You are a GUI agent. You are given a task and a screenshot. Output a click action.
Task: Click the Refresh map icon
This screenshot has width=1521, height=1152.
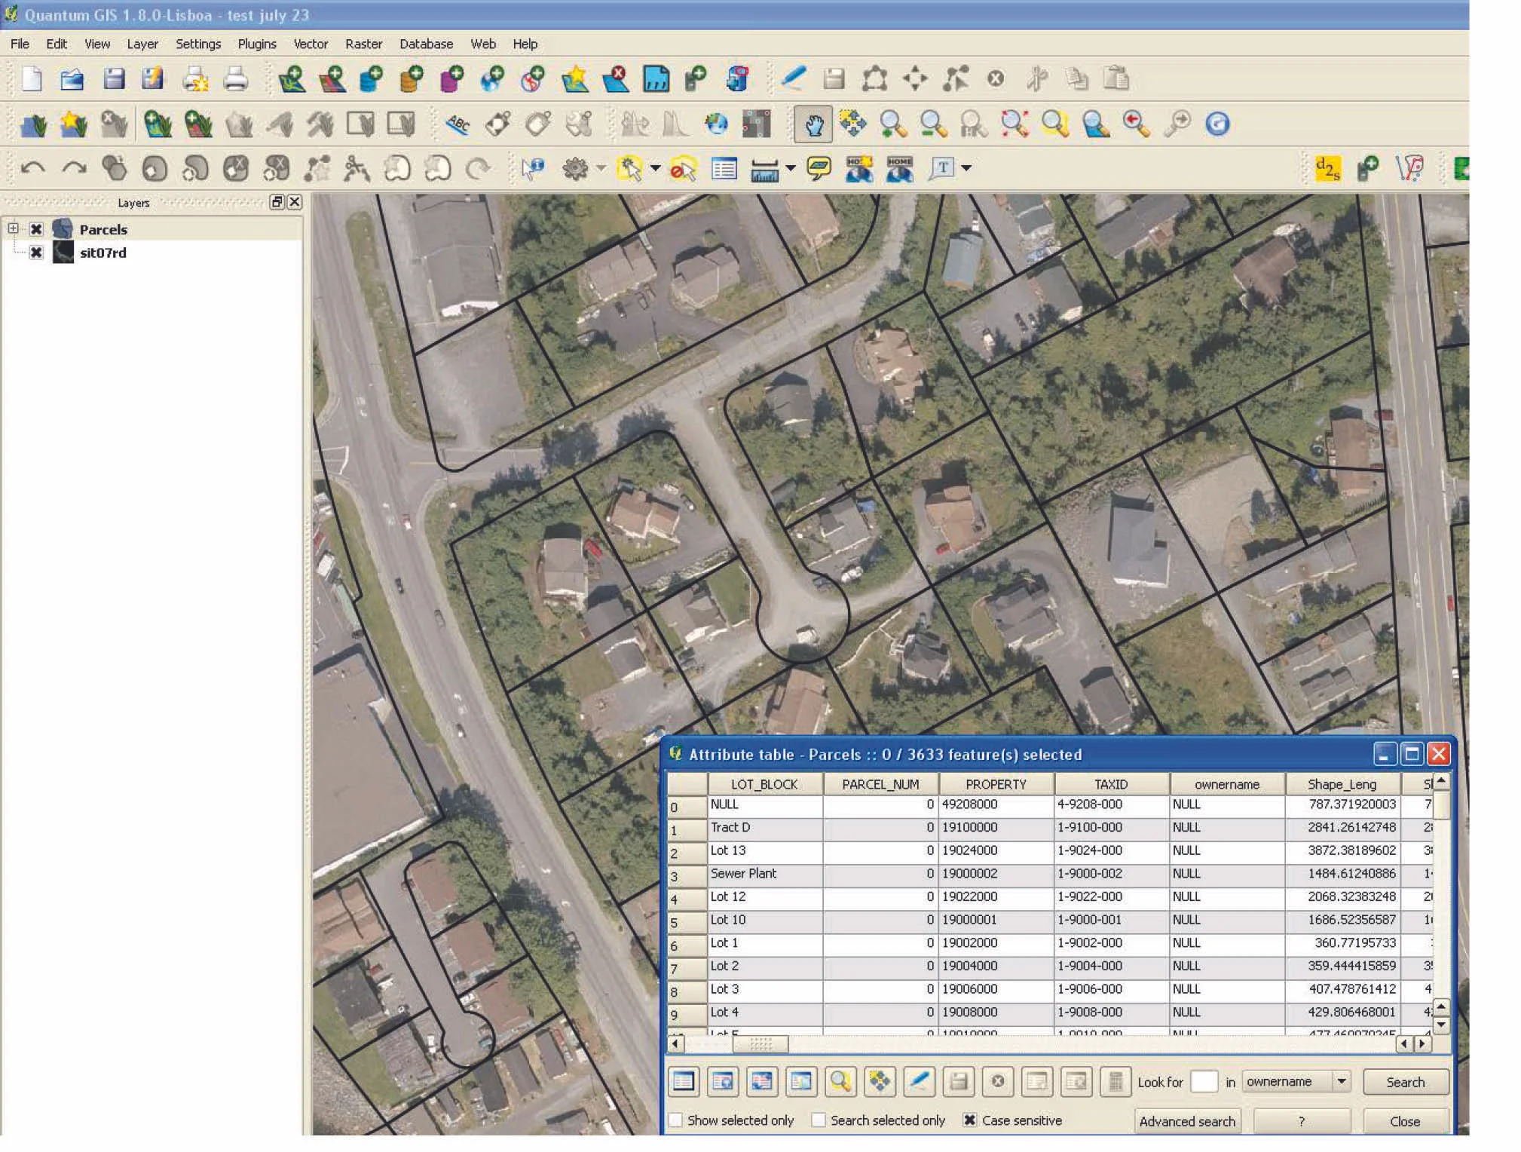[x=1218, y=125]
